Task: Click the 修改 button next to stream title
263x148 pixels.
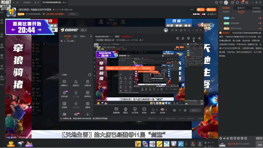Action: tap(117, 37)
